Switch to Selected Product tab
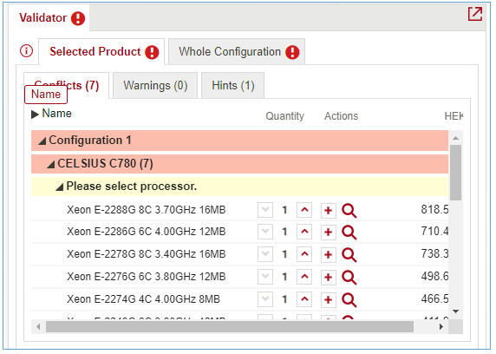Screen dimensions: 496x354 click(101, 51)
